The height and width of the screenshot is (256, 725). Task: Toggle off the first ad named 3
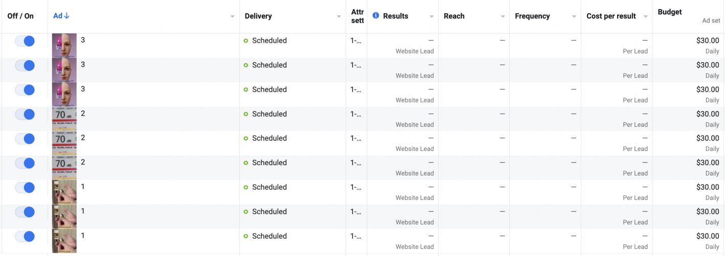(25, 41)
